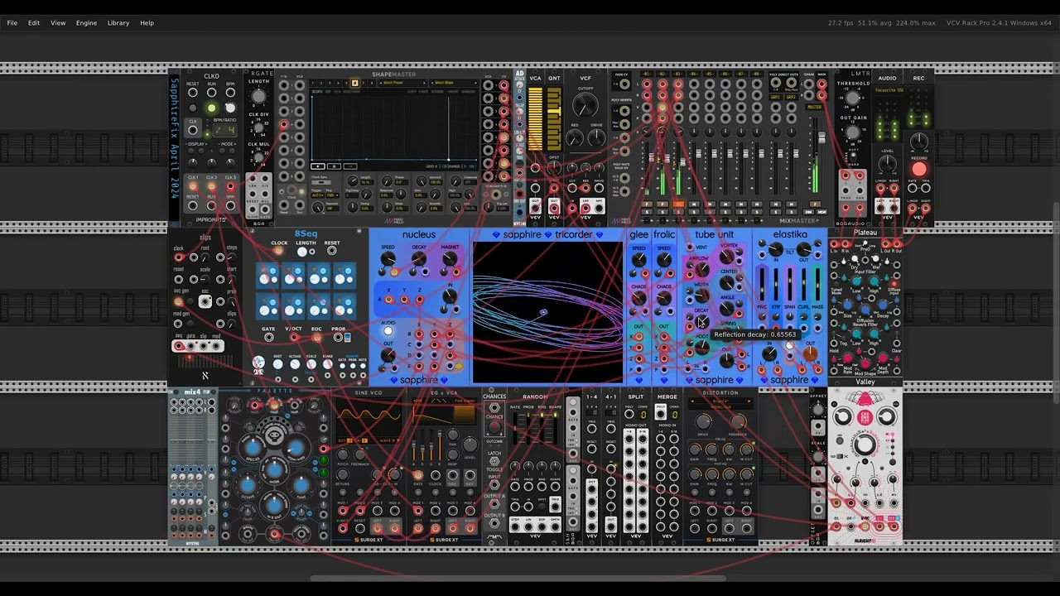Click the tricorder 3D display
1060x596 pixels.
[x=547, y=313]
